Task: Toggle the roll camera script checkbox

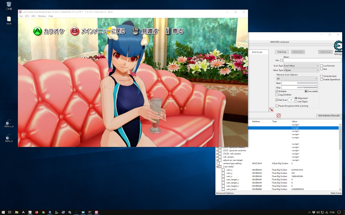Action: coord(220,157)
